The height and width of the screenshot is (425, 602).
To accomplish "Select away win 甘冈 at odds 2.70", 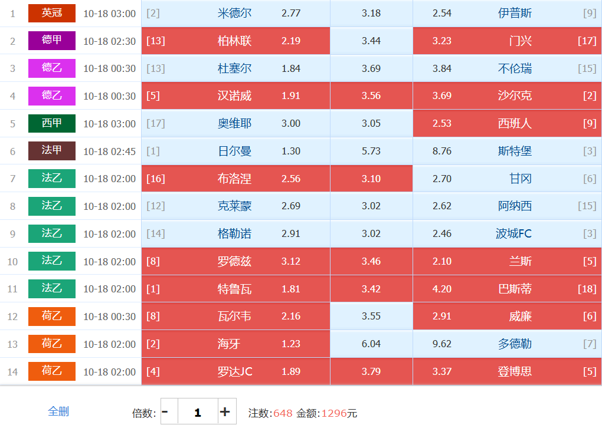I will pos(507,179).
